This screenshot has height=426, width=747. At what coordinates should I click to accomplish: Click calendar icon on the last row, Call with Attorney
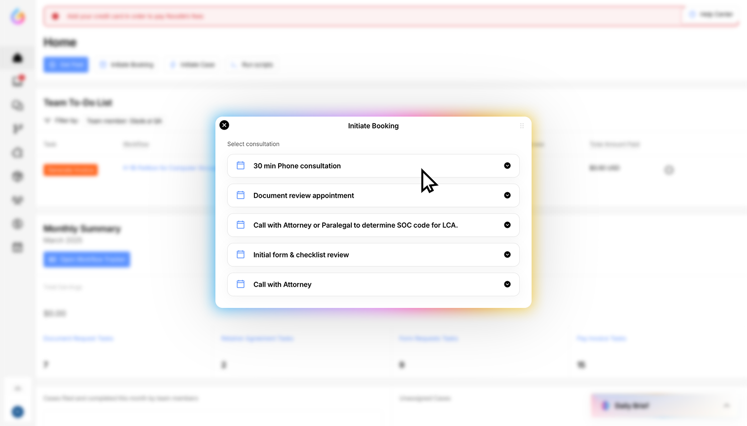241,284
